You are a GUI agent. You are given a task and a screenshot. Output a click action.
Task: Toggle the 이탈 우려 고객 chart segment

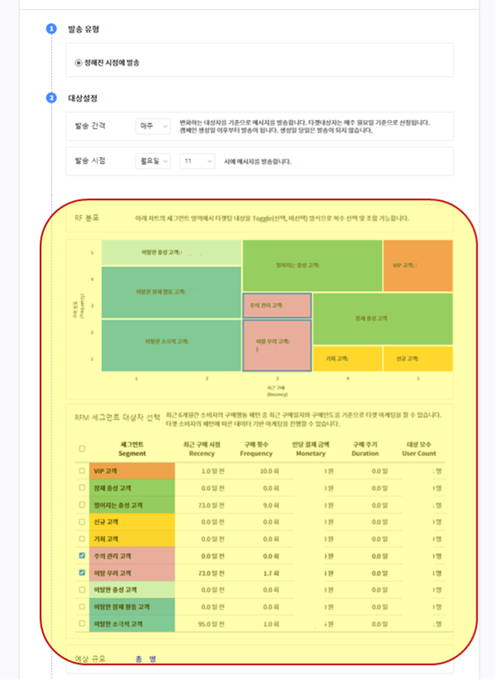[x=276, y=344]
